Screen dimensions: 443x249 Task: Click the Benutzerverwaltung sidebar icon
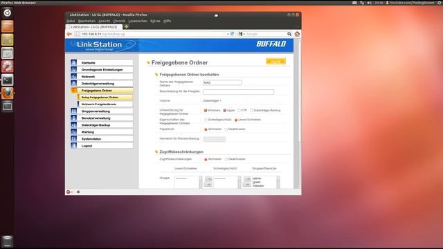74,118
